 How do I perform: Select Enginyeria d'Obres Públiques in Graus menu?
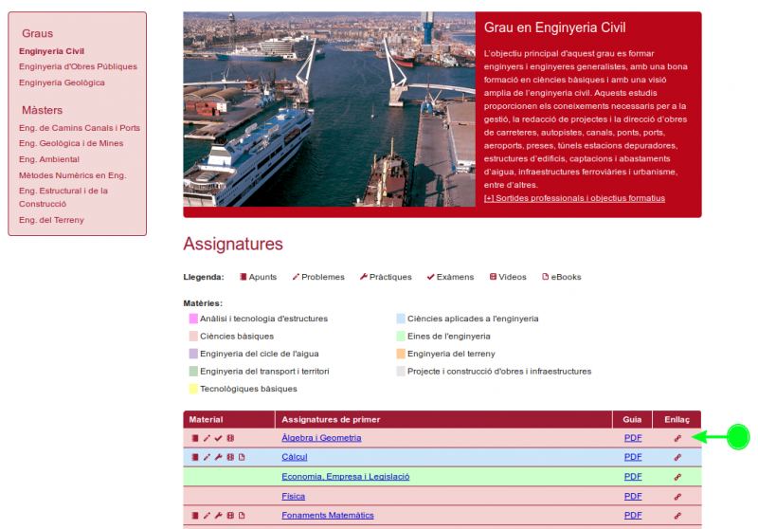coord(78,66)
